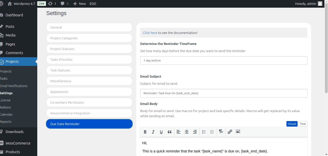
Task: Open the EDD admin bar item
Action: coord(93,4)
